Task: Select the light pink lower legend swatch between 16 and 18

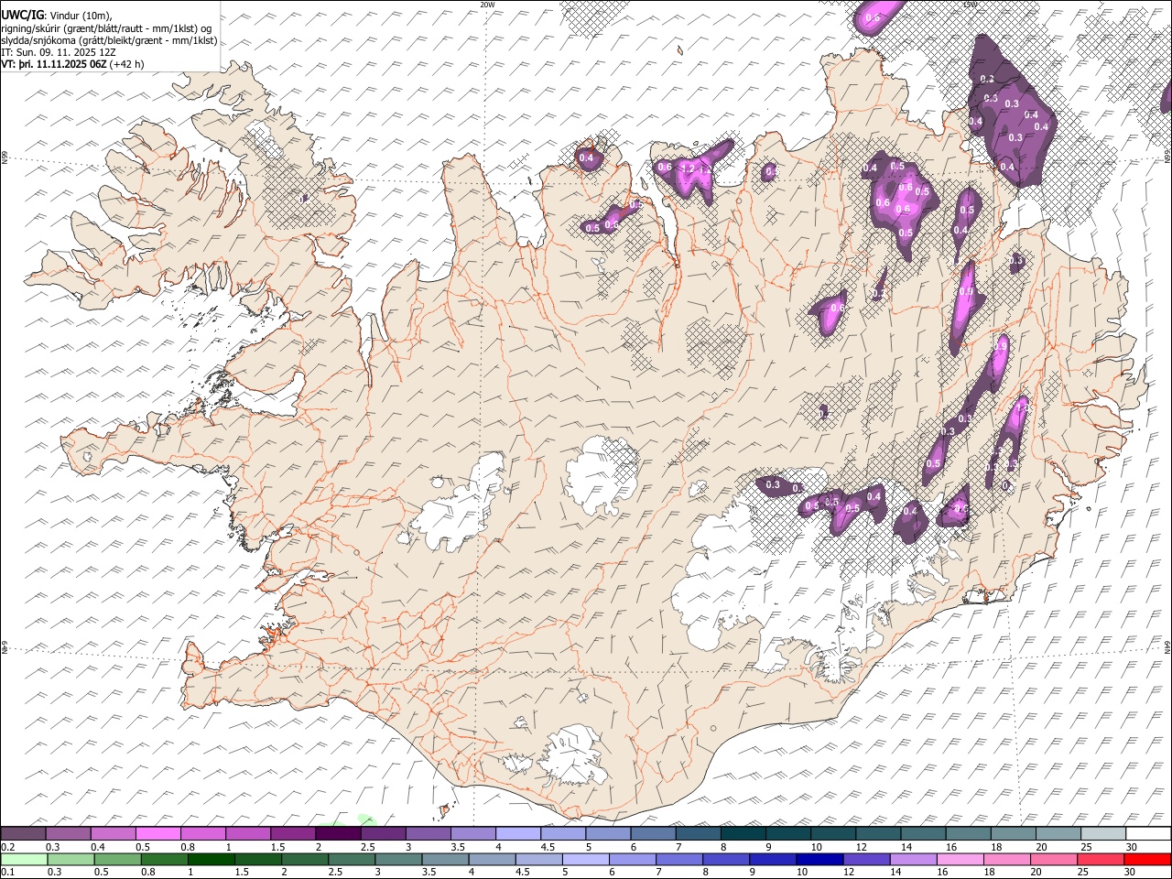Action: tap(959, 859)
